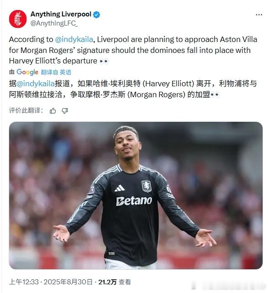
Task: Open @indykaila mention in Chinese translation
Action: (x=36, y=84)
